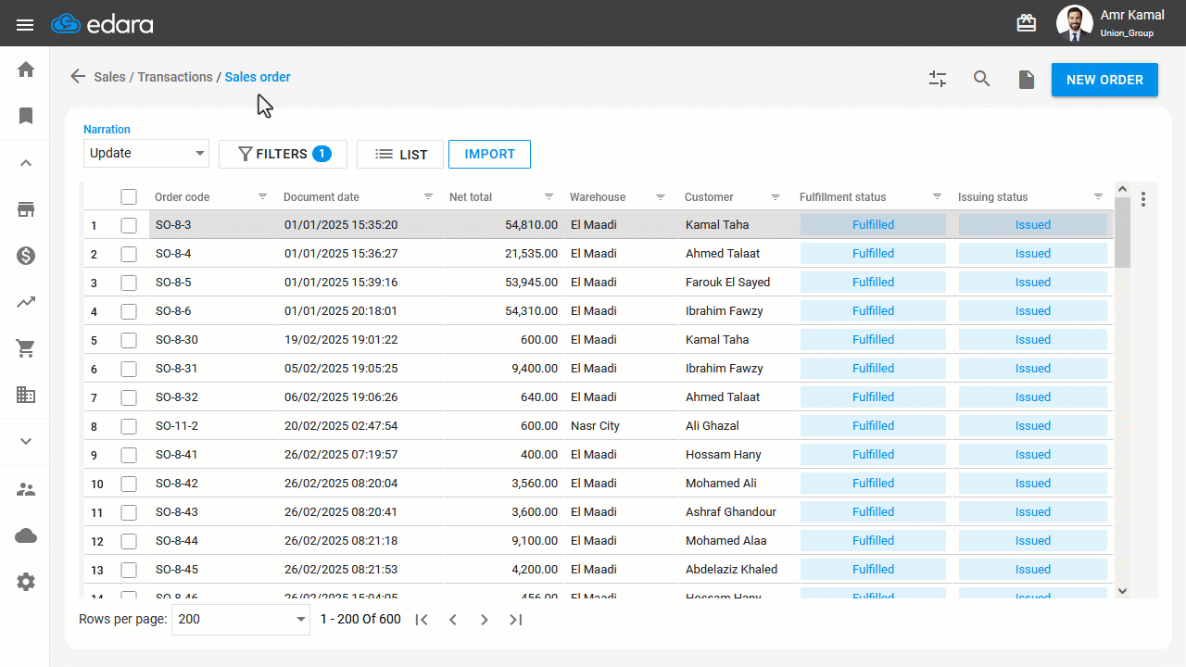The image size is (1186, 667).
Task: Open the tune sliders settings icon
Action: tap(938, 80)
